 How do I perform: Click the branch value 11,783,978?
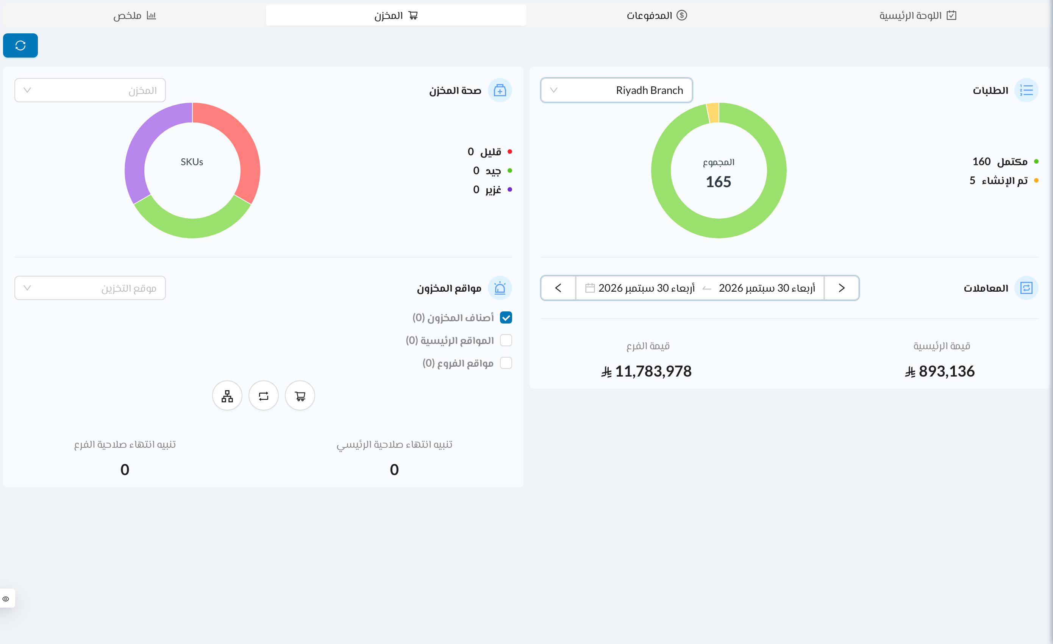(x=646, y=371)
